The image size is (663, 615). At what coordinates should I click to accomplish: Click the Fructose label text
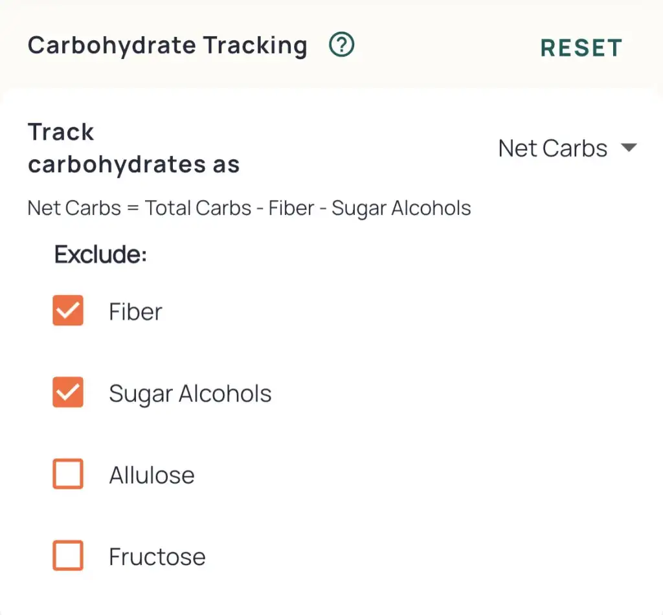click(x=157, y=556)
